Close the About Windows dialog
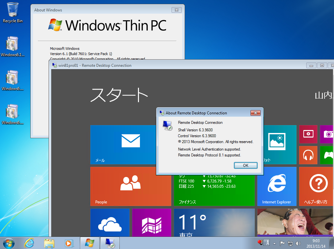 tap(176, 10)
